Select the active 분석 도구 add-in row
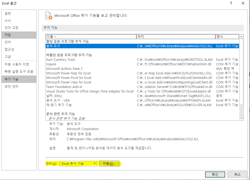 [x=142, y=46]
